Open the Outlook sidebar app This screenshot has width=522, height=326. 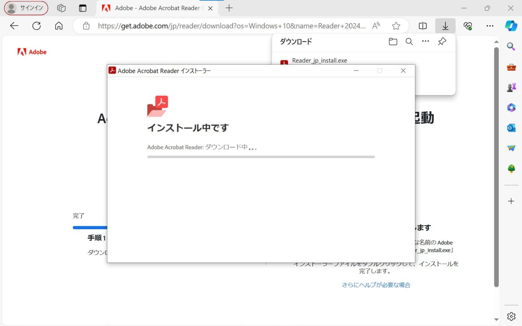[x=511, y=128]
